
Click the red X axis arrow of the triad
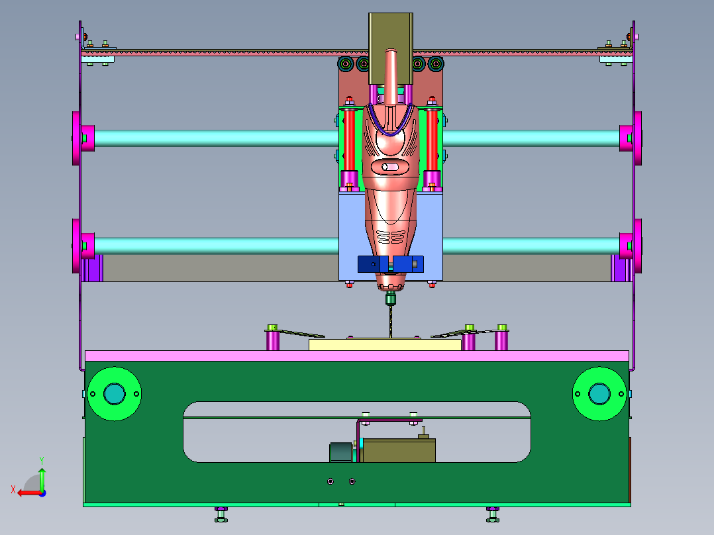coord(28,493)
